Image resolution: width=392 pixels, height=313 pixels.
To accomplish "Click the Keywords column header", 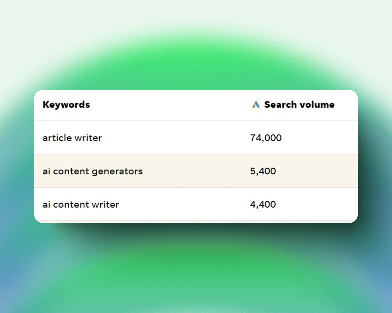I will 66,105.
